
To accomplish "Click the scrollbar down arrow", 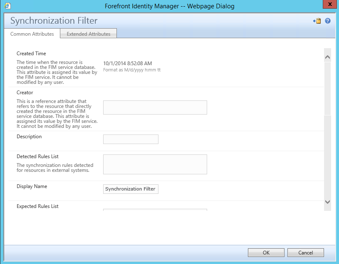I will tap(327, 202).
